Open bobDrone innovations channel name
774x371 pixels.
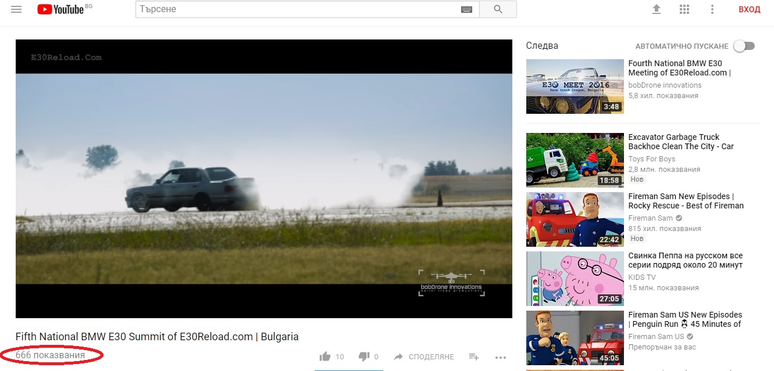click(665, 85)
